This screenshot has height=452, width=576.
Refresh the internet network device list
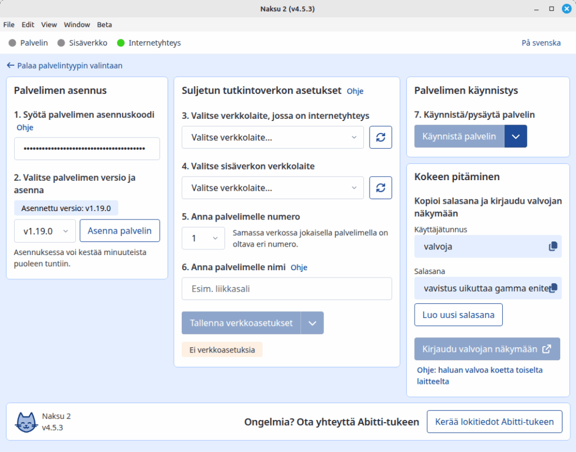point(380,137)
